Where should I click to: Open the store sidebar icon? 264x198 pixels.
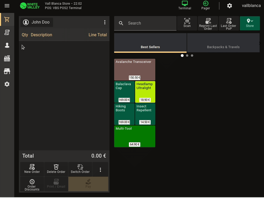7,71
